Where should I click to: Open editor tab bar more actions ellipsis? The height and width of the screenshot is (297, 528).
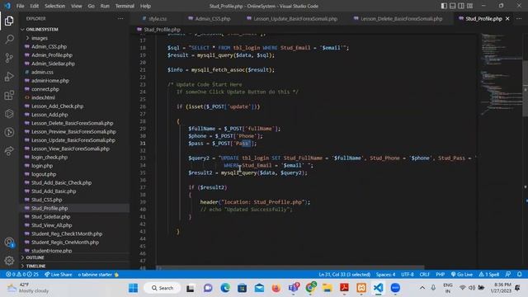coord(519,18)
